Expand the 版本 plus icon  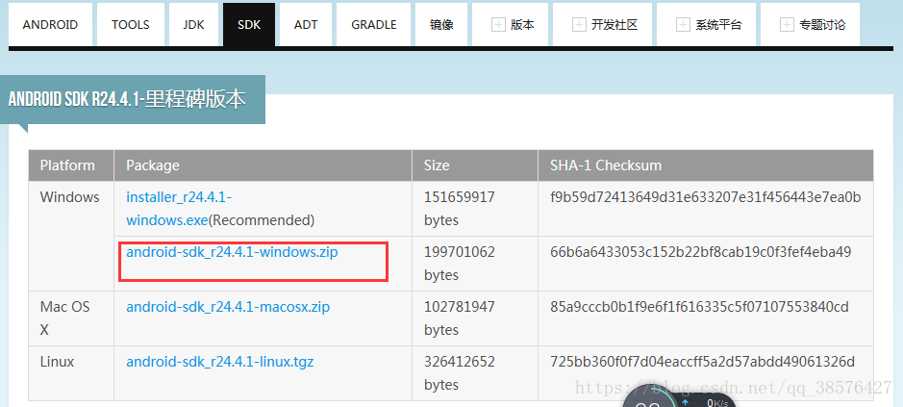point(497,25)
